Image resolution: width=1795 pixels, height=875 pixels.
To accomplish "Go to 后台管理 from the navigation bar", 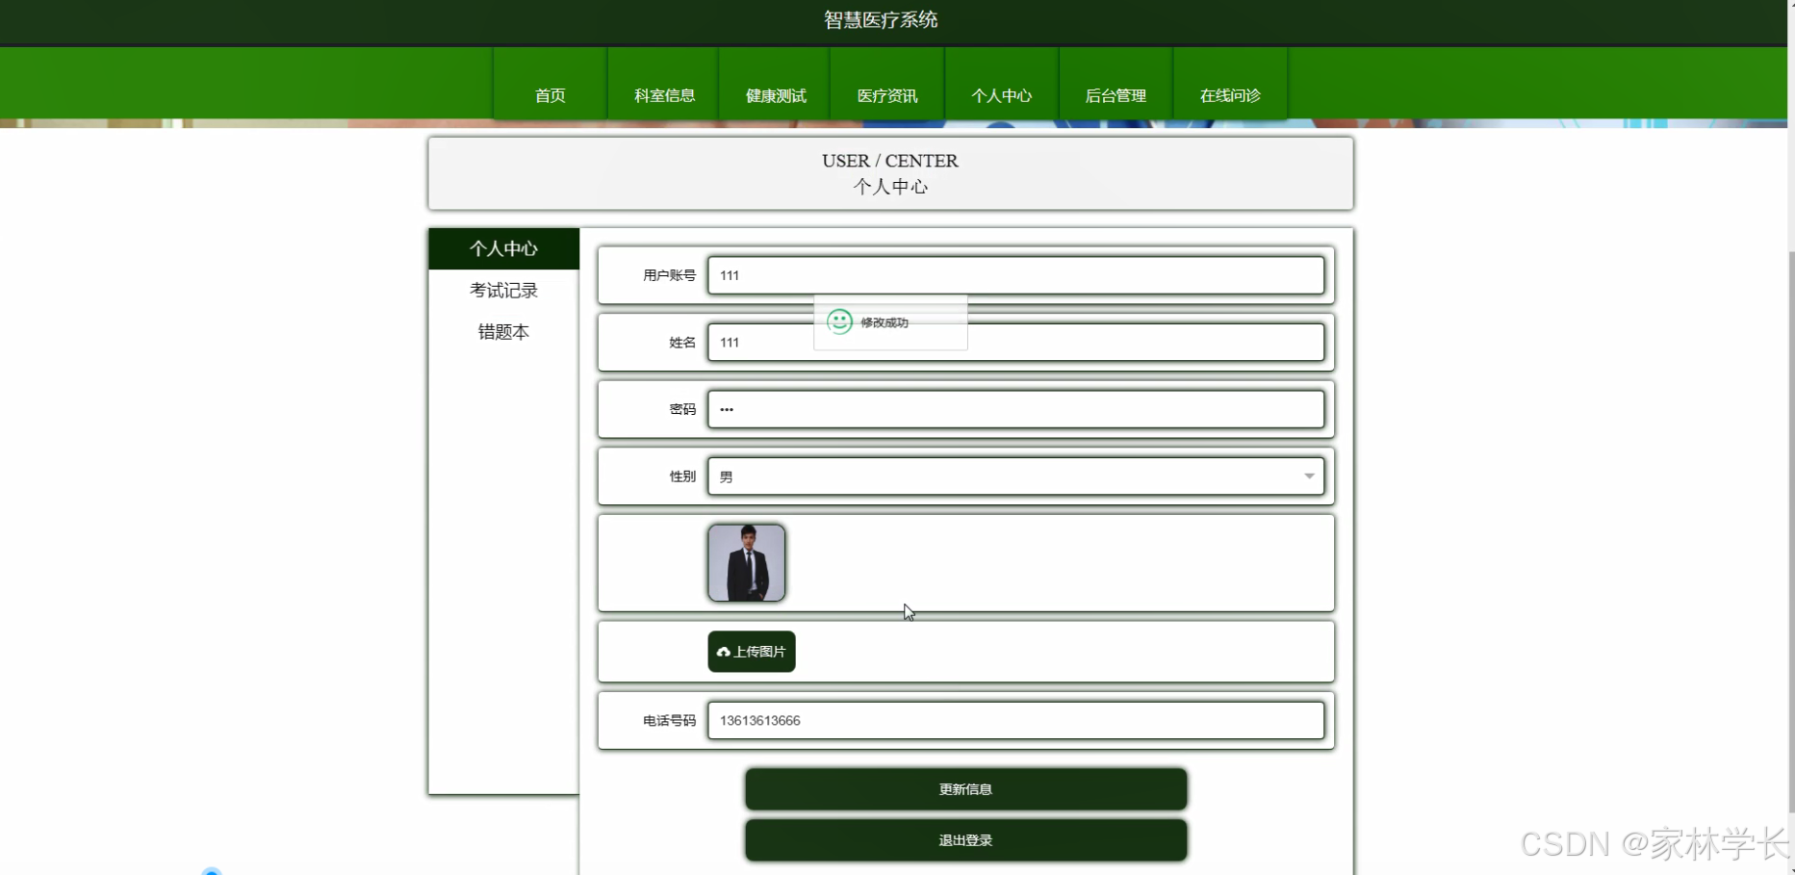I will point(1115,95).
